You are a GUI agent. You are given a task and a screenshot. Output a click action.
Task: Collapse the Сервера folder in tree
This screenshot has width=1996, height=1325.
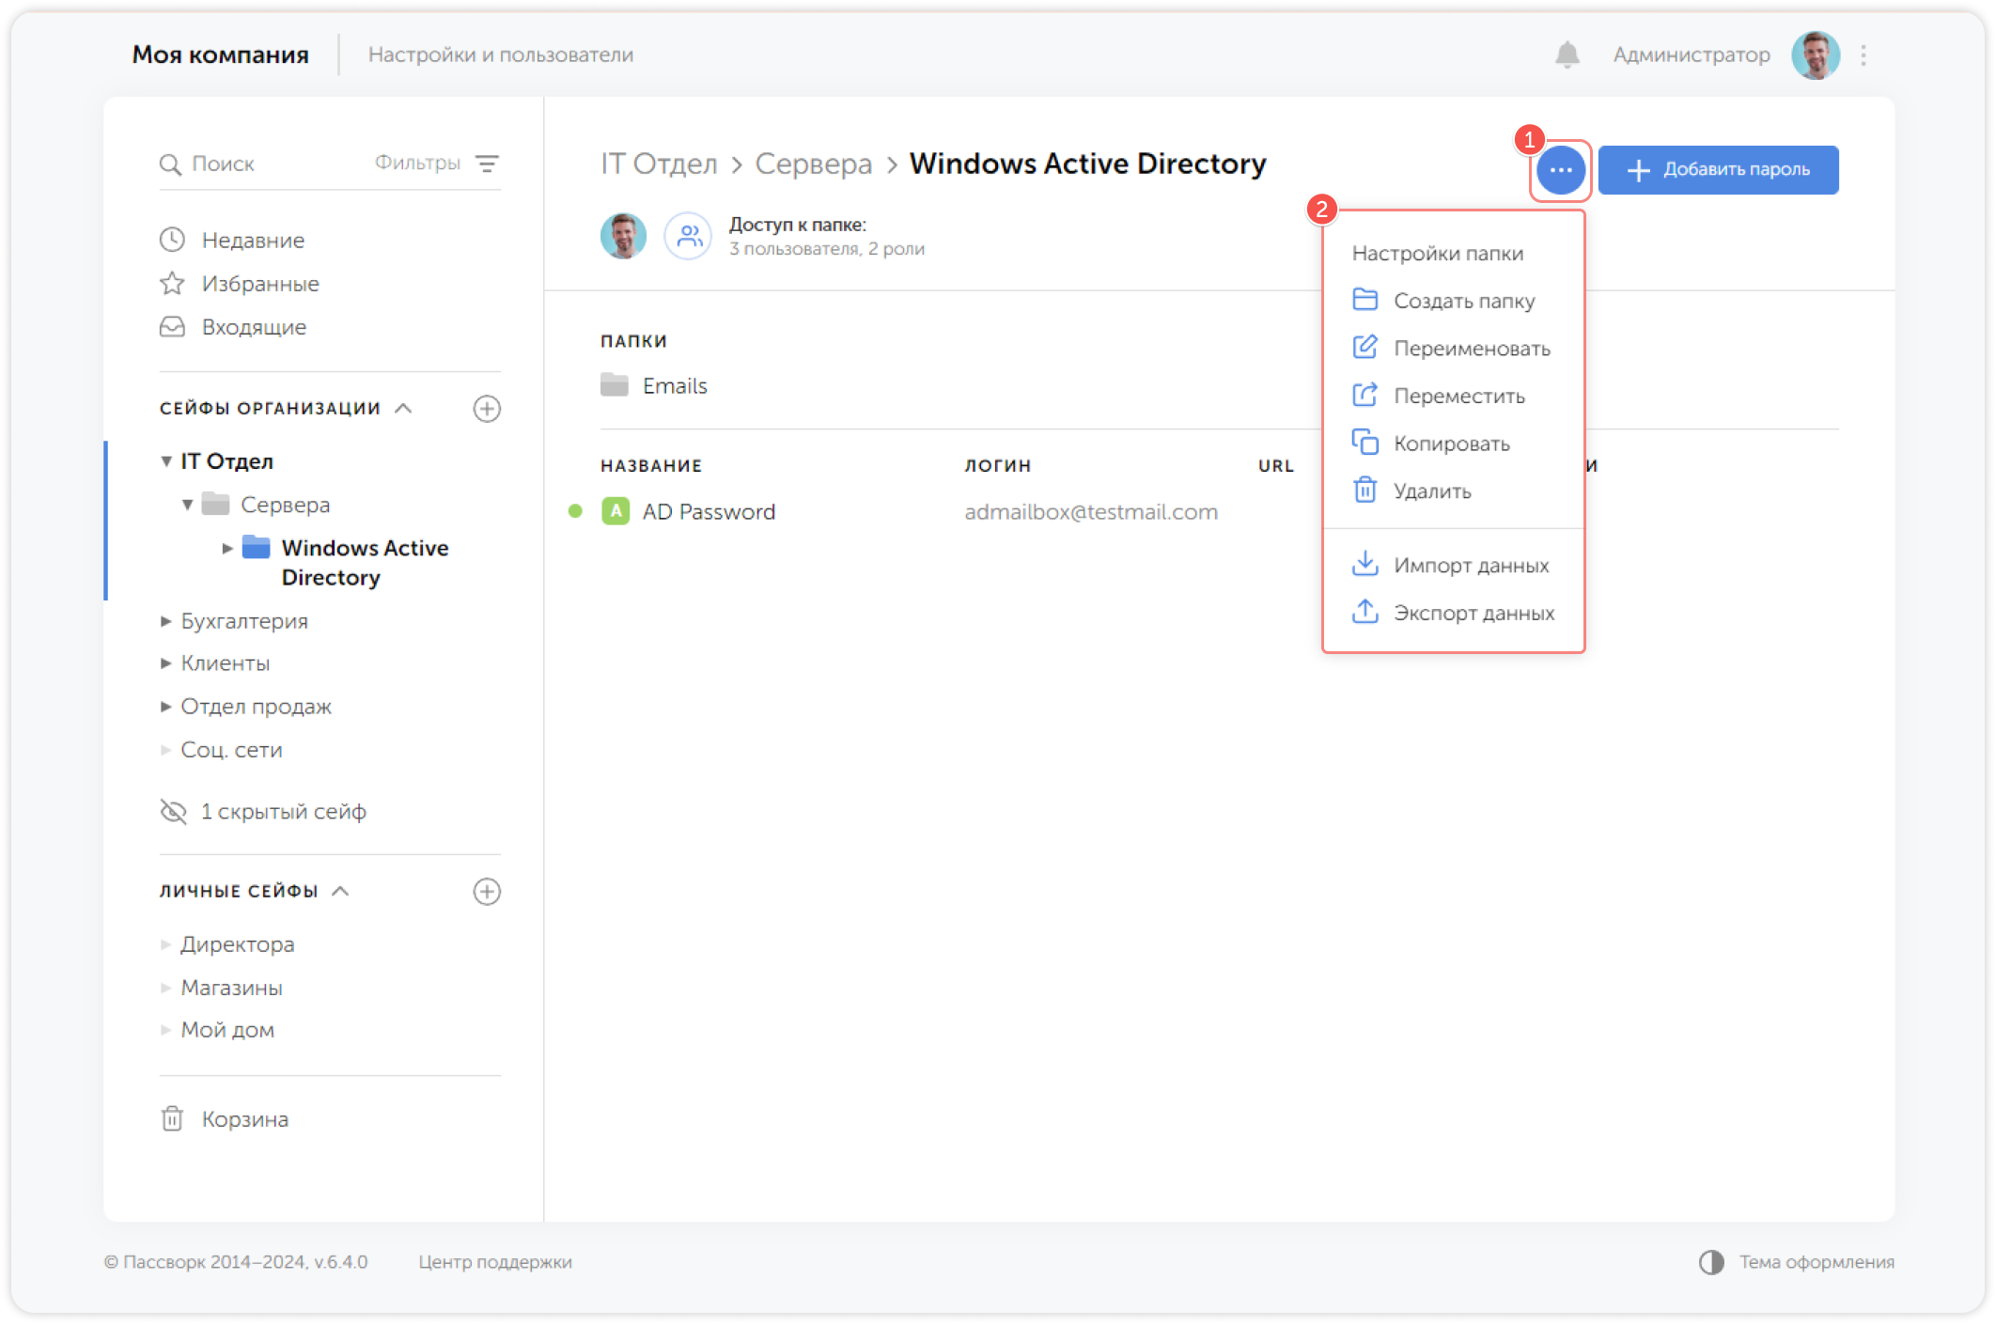point(188,505)
